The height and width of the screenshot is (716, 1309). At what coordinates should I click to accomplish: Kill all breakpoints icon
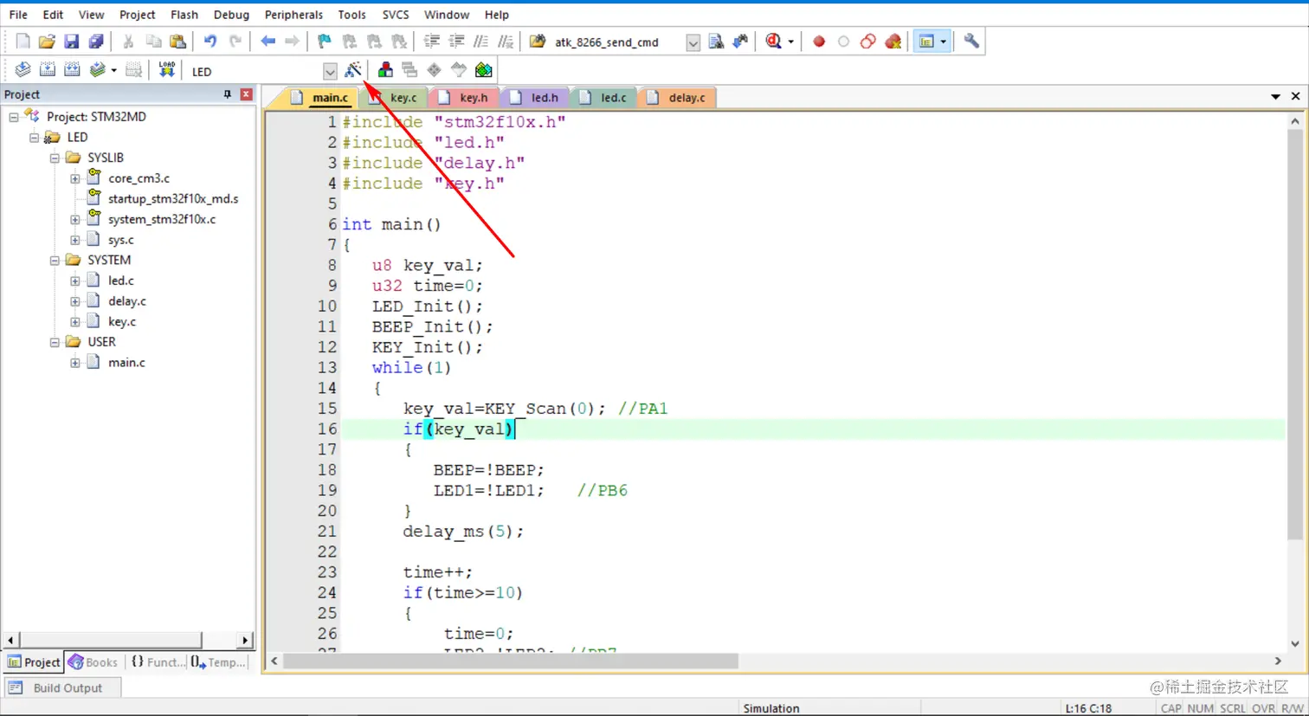point(893,42)
